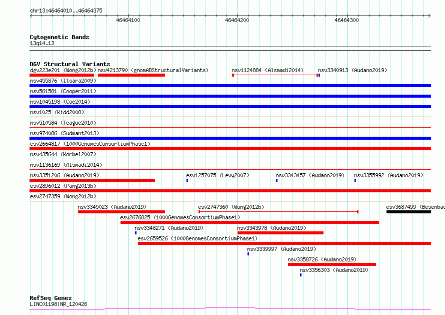445x315 pixels.
Task: Select the red bar under esv2676825
Action: pyautogui.click(x=249, y=222)
